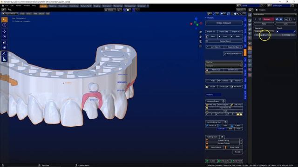Open the Modifiers wrench properties tab

(x=250, y=48)
